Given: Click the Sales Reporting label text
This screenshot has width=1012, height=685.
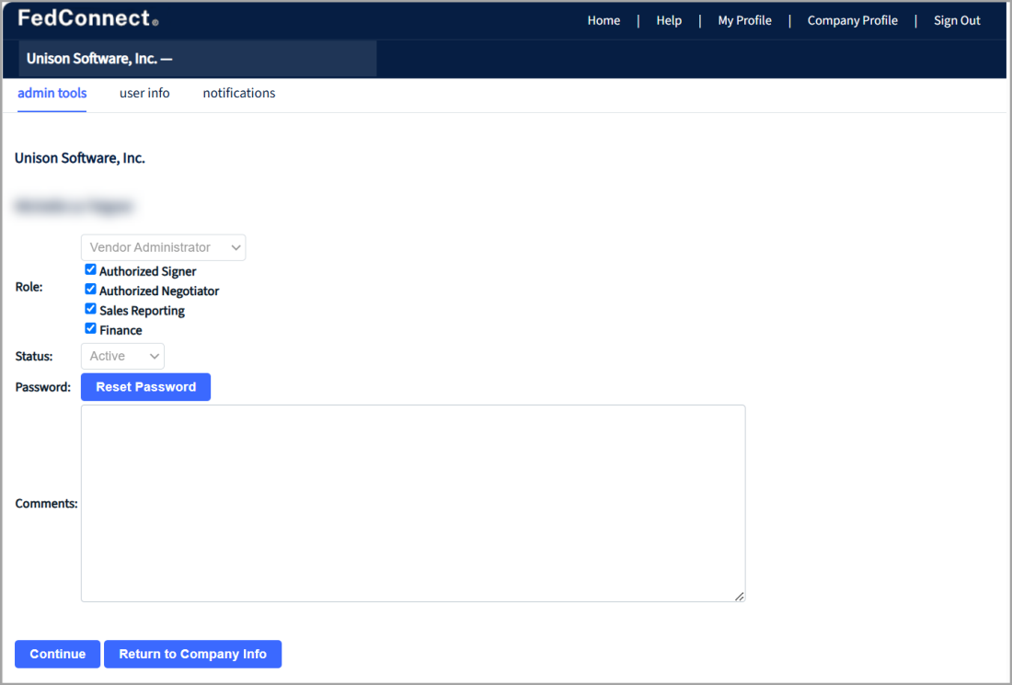Looking at the screenshot, I should coord(142,311).
